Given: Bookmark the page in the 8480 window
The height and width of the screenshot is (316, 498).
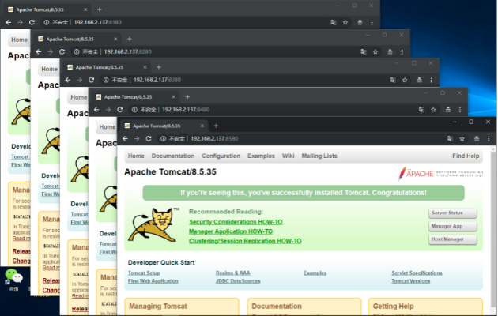Looking at the screenshot, I should coord(433,110).
